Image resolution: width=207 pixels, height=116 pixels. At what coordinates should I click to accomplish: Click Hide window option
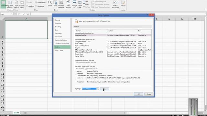pos(86,4)
